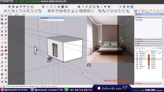
Task: Switch to Top view icon
Action: point(13,7)
